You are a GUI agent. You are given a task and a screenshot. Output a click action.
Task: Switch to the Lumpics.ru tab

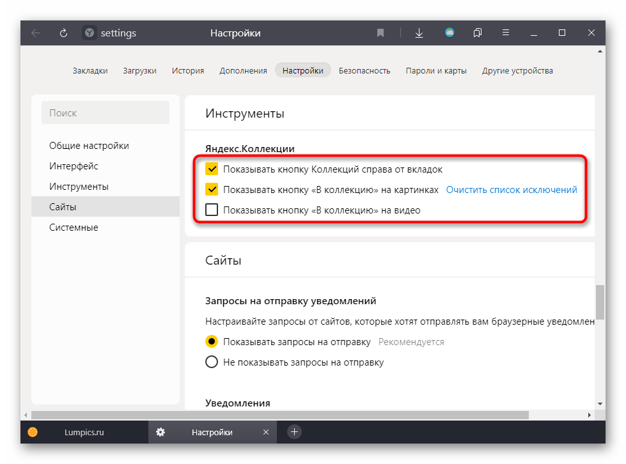click(84, 432)
